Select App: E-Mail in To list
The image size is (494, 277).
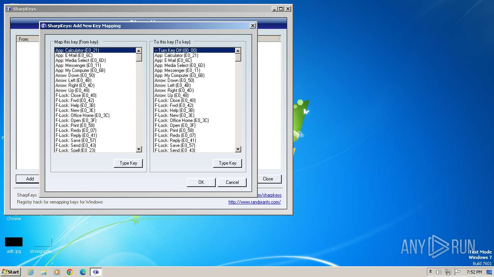point(195,60)
